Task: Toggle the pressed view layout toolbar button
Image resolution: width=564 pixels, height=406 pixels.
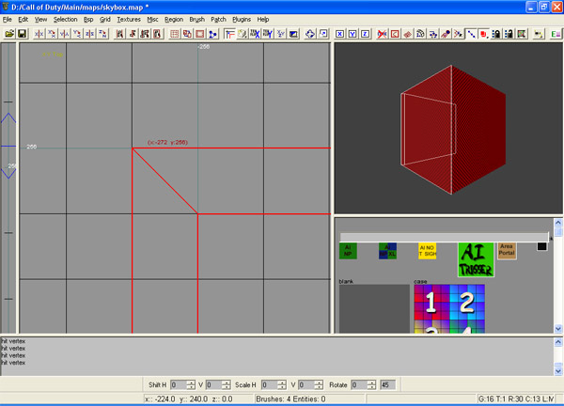Action: click(x=229, y=34)
